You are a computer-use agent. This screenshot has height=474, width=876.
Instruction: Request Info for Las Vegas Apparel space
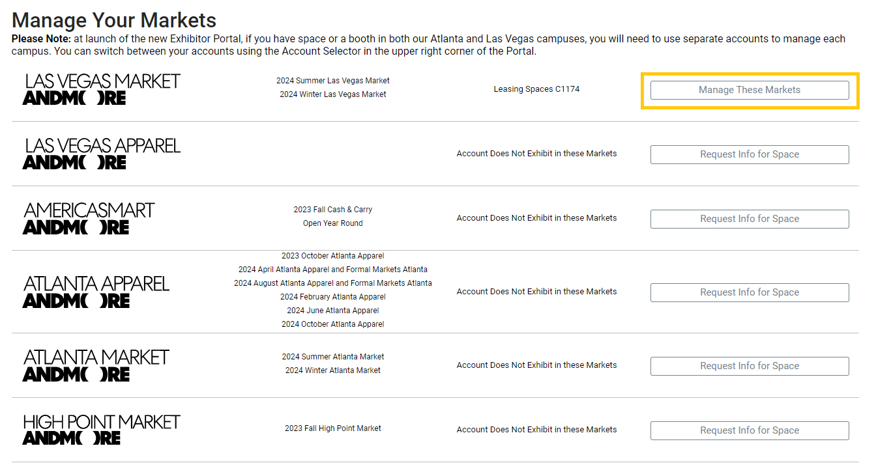pos(750,154)
